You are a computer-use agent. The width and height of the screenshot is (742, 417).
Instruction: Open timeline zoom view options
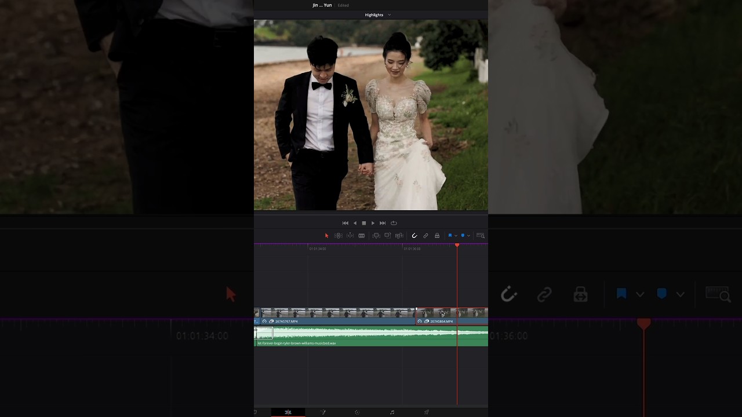(x=481, y=236)
